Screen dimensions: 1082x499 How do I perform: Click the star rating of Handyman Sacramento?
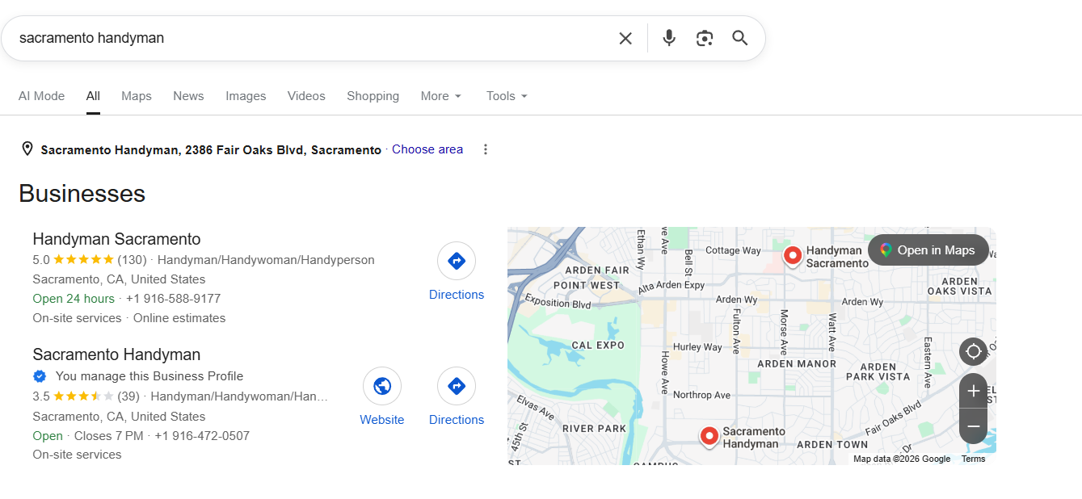click(x=83, y=260)
